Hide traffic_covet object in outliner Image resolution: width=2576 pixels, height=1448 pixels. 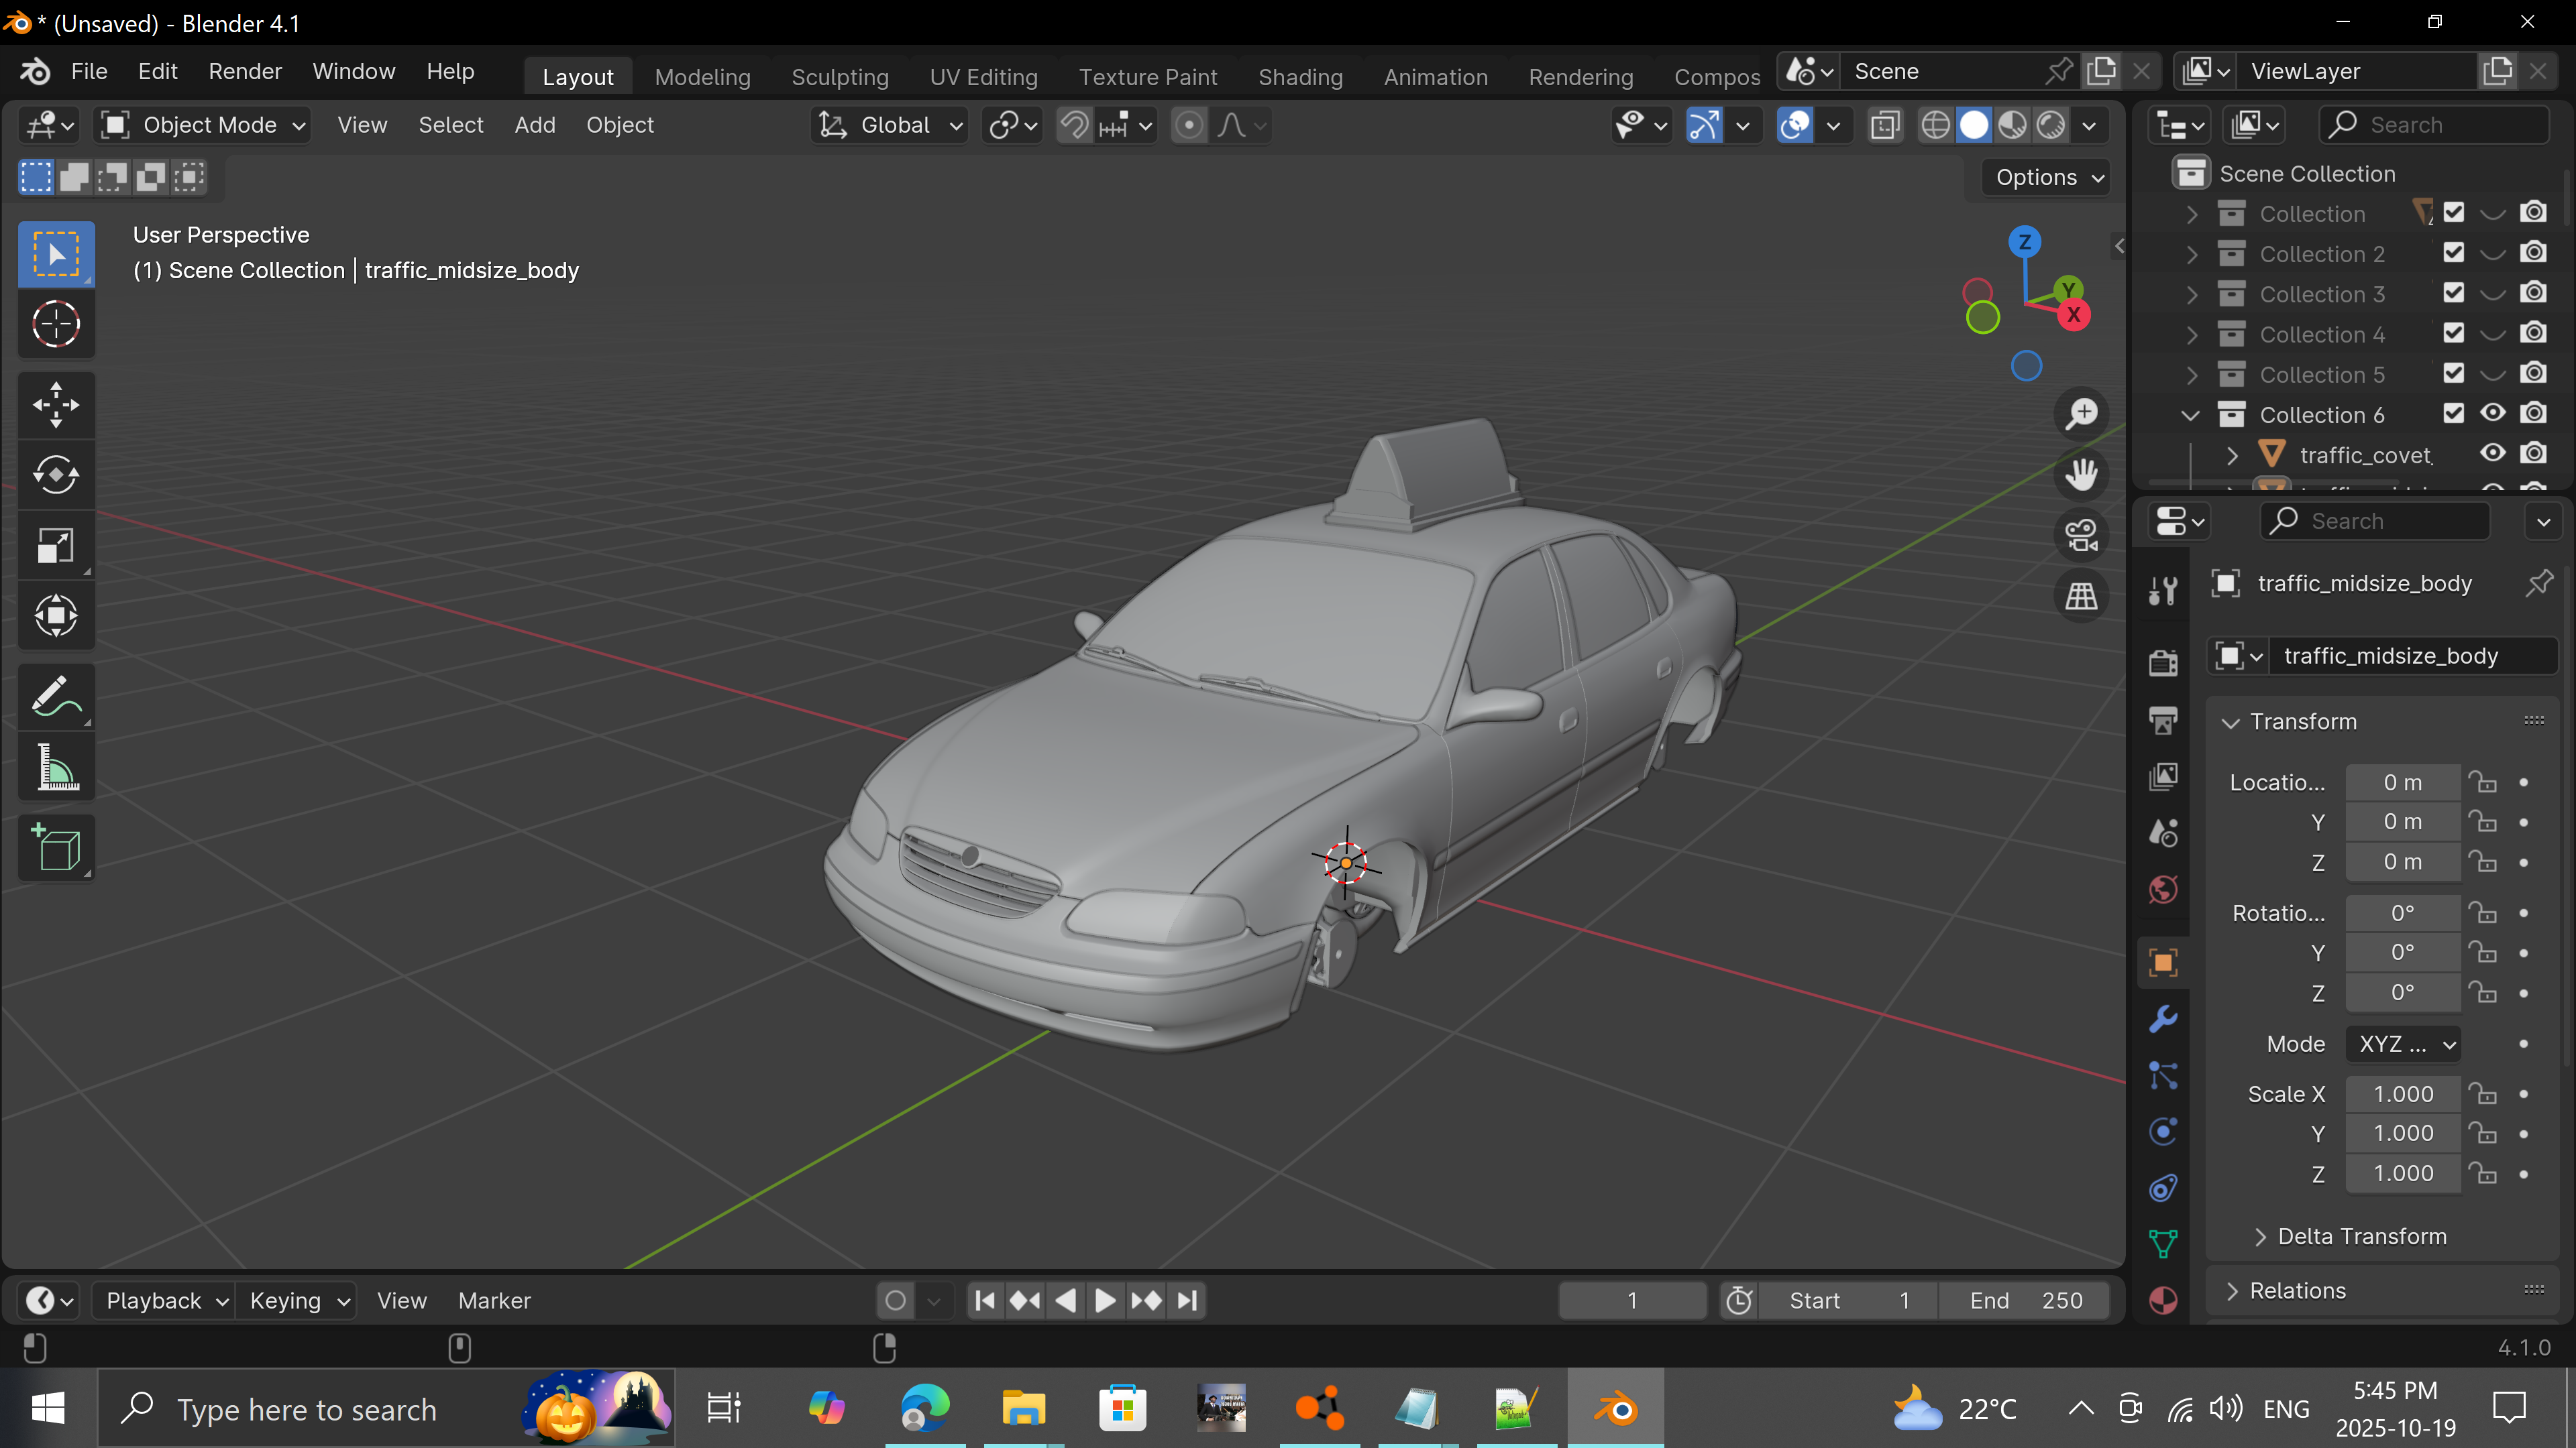click(x=2492, y=454)
